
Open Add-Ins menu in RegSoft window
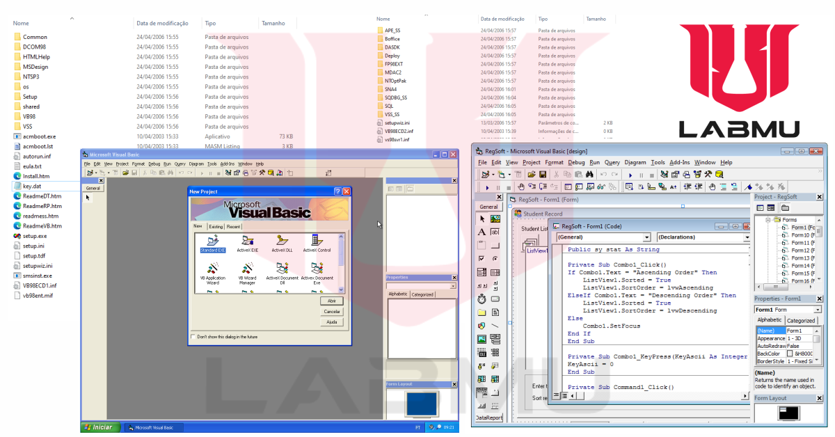coord(679,162)
